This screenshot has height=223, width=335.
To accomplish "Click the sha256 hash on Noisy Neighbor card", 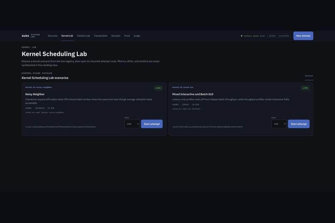I will pos(60,127).
